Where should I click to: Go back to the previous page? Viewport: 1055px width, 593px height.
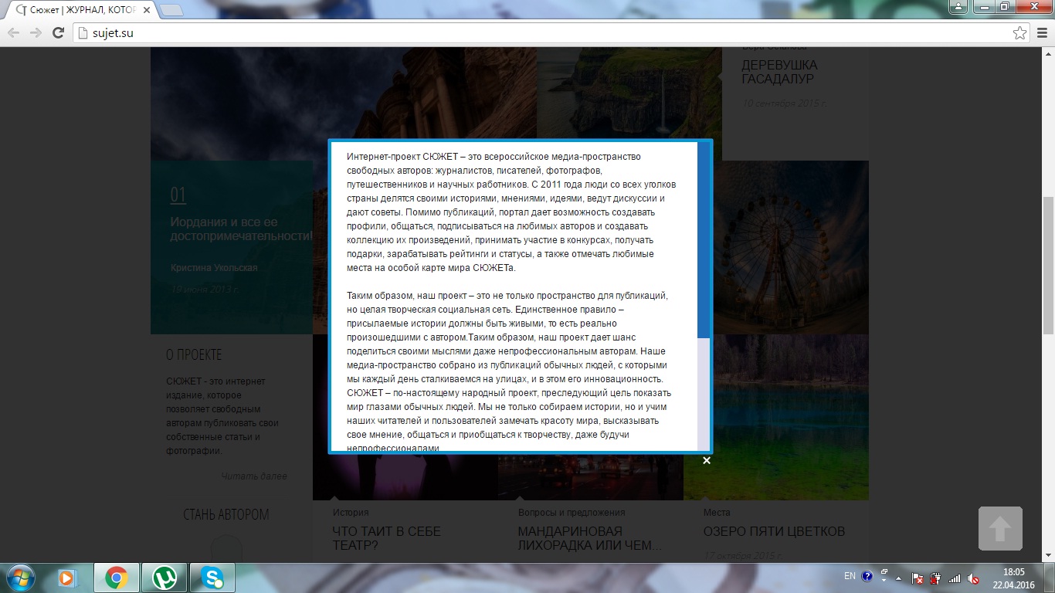coord(14,32)
